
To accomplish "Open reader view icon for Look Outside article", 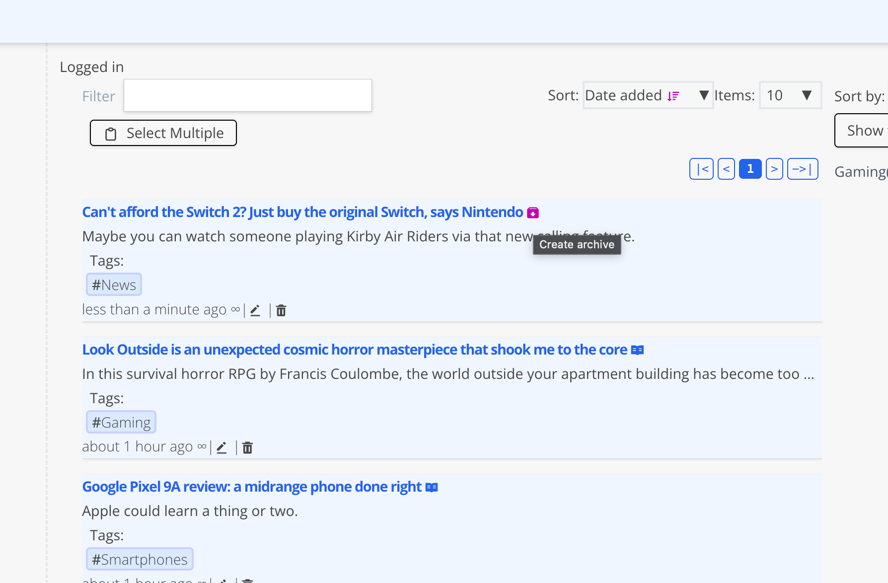I will point(637,350).
